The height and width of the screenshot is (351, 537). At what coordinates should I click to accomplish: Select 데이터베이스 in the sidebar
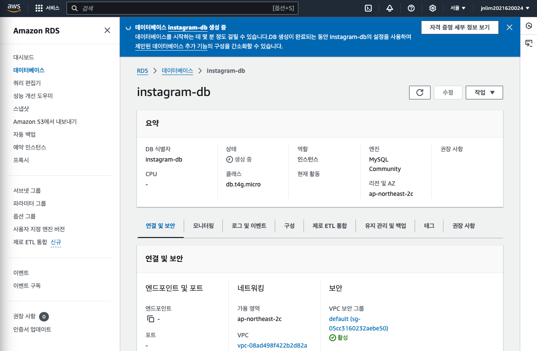click(x=29, y=70)
